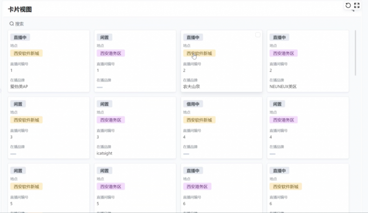
Task: Open the card showing brand 爱他美AP
Action: pyautogui.click(x=49, y=72)
